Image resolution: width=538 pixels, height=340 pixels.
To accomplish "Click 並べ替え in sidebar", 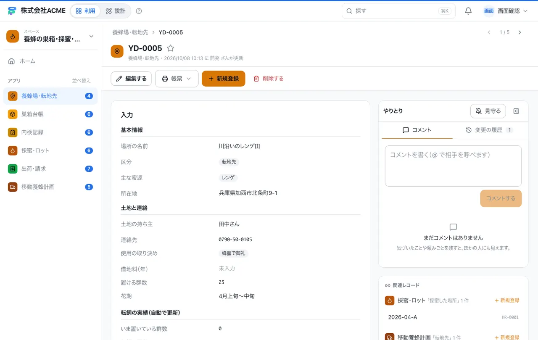I will pos(81,81).
